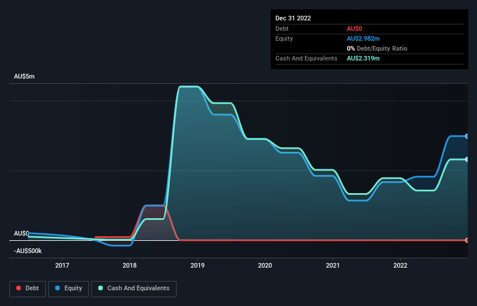Click the AU$0 y-axis label
The width and height of the screenshot is (477, 306).
(21, 233)
